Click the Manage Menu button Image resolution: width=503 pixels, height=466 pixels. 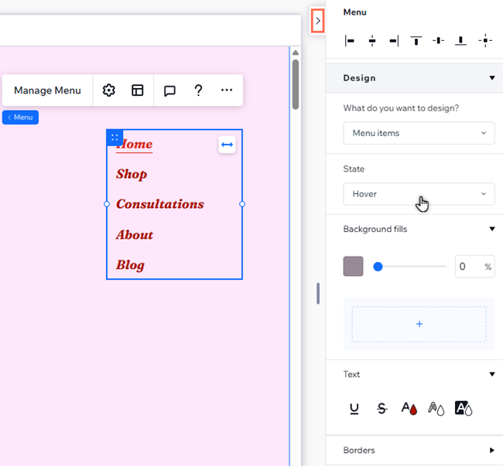(47, 90)
